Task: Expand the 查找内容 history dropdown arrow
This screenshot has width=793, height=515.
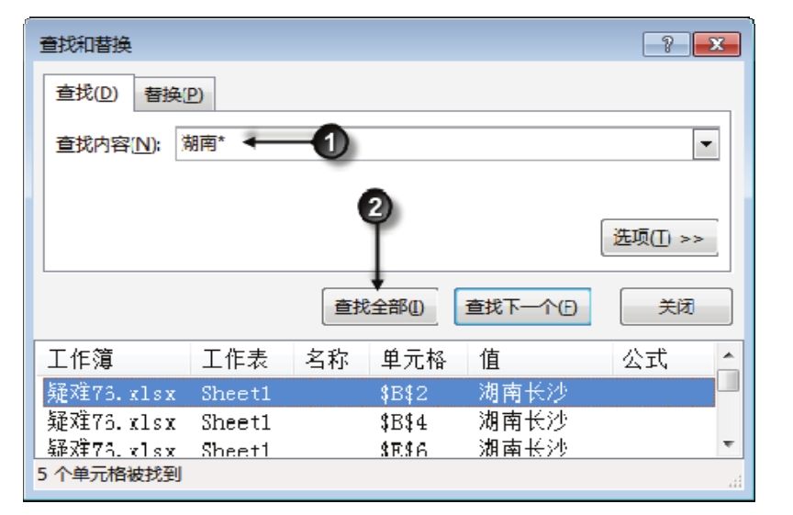Action: (x=704, y=144)
